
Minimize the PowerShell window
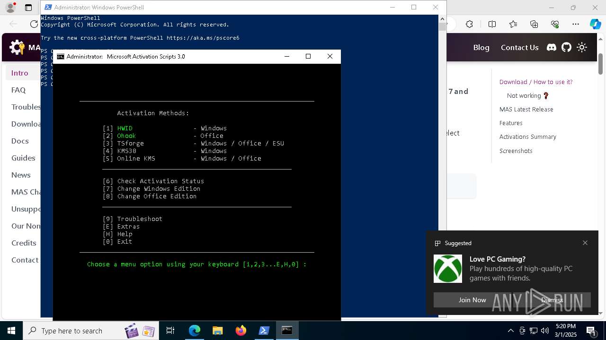coord(392,7)
